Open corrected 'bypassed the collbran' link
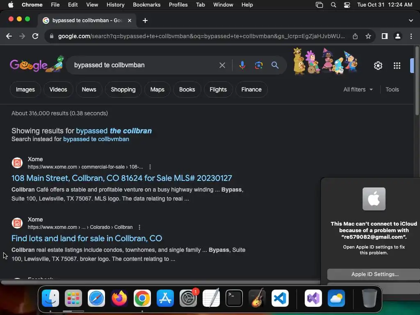Viewport: 420px width, 315px height. 114,131
